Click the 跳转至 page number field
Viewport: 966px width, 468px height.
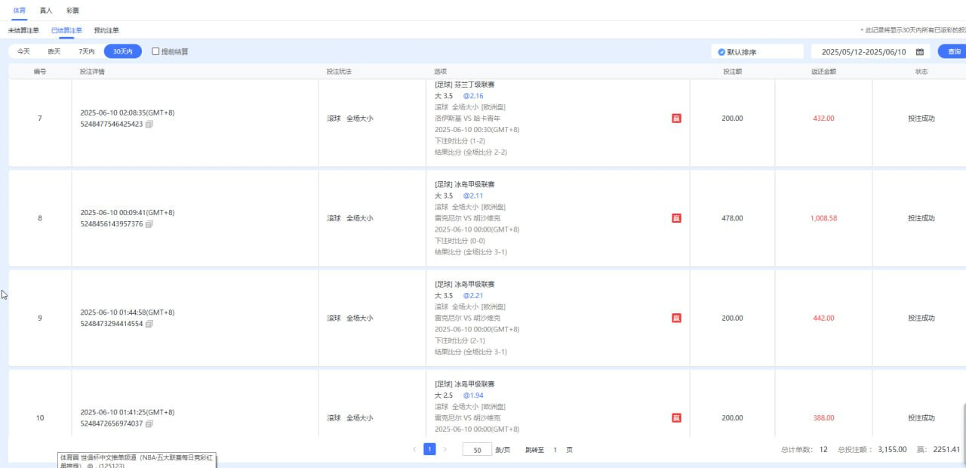[x=555, y=450]
